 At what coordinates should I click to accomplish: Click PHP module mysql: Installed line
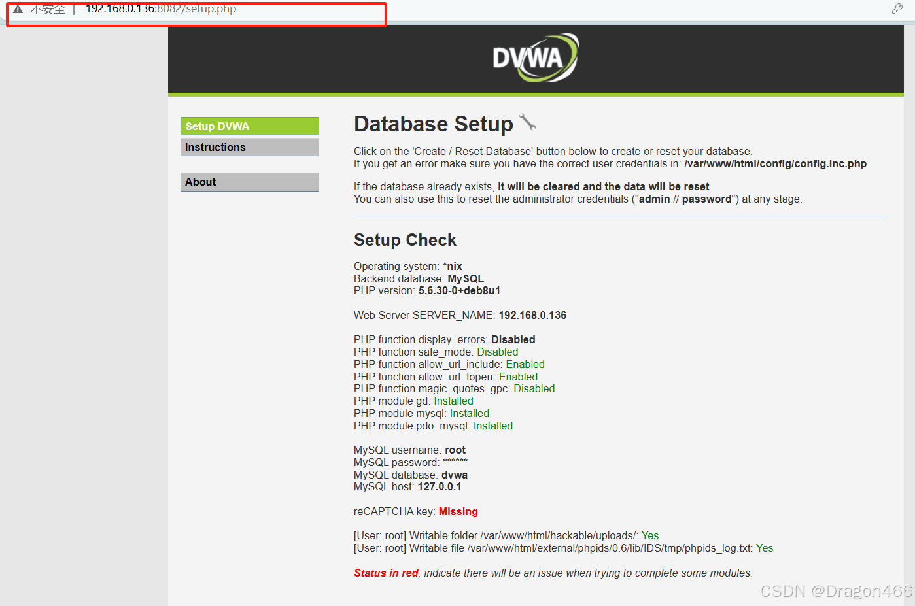tap(421, 413)
